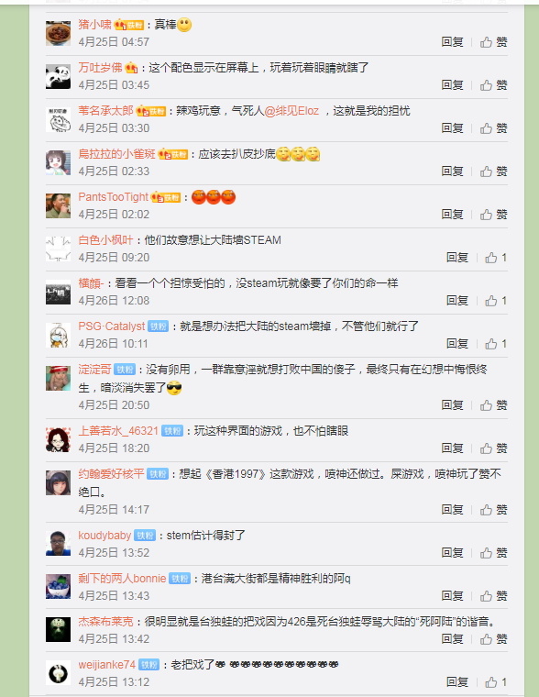Viewport: 539px width, 697px height.
Task: Like koudybaby's comment about stem
Action: 493,553
